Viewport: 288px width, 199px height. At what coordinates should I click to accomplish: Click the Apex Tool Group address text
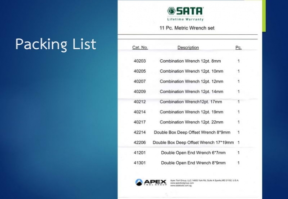(x=204, y=183)
